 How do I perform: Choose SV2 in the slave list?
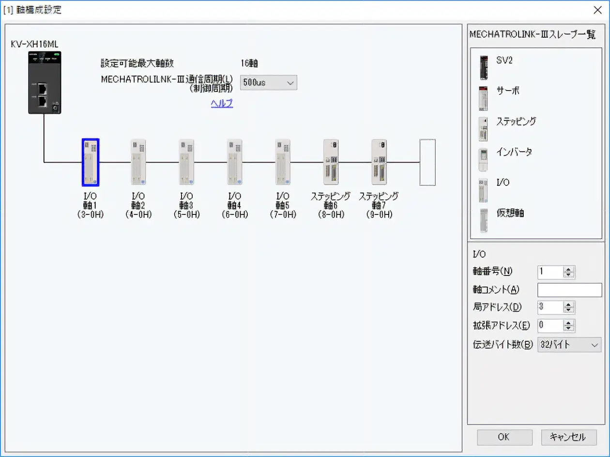pyautogui.click(x=503, y=61)
